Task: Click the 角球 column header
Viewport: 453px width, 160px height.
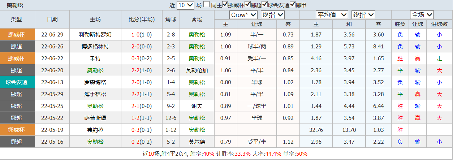Action: (171, 20)
